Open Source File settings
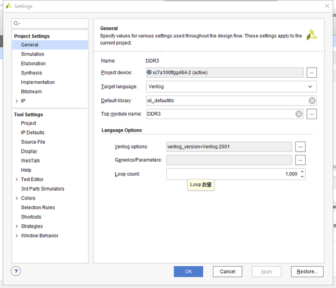The image size is (336, 288). (33, 142)
